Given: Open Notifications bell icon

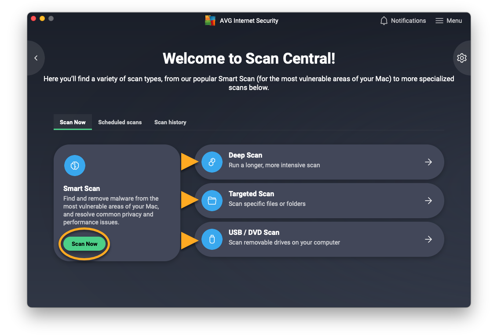Looking at the screenshot, I should [x=384, y=21].
